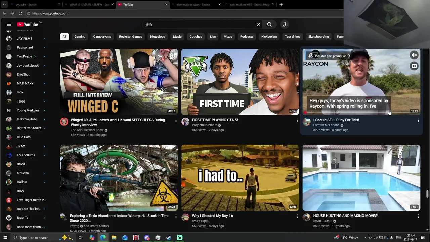Image resolution: width=430 pixels, height=242 pixels.
Task: Click The Ariel Helwani Show channel avatar
Action: point(64,122)
